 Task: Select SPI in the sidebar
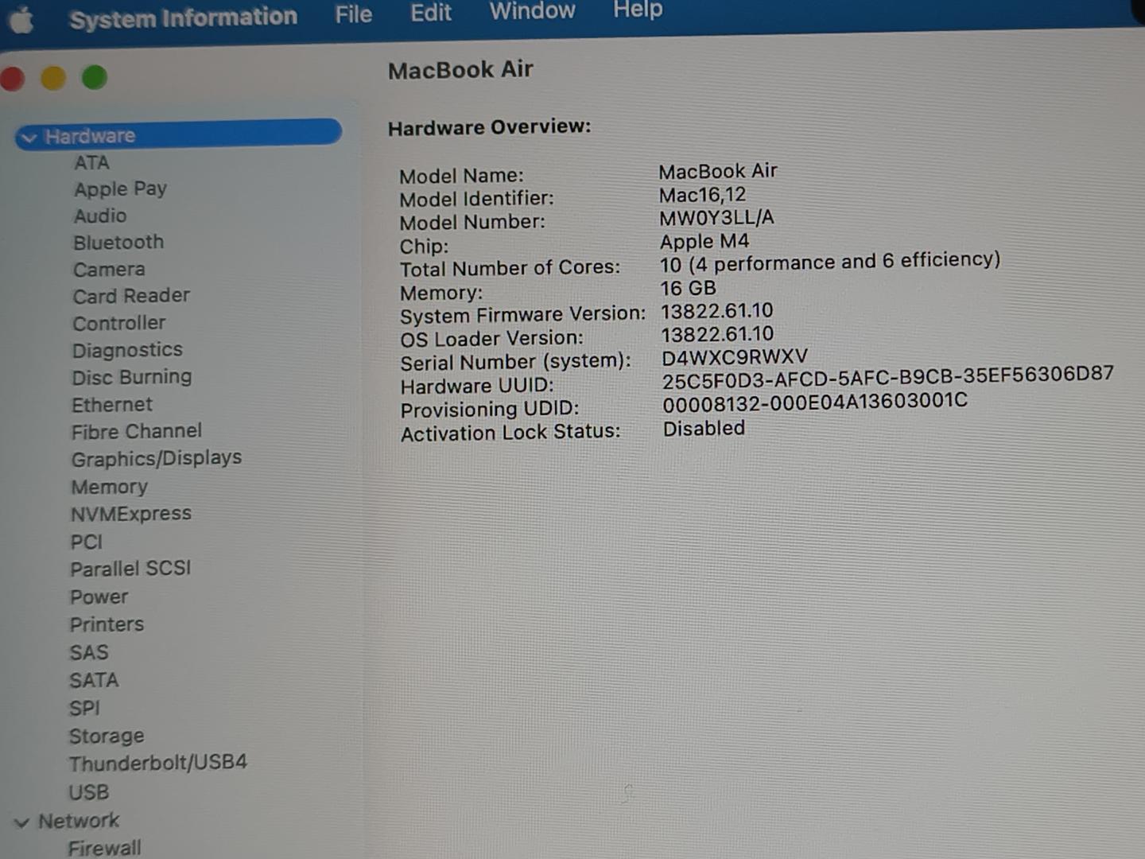85,708
